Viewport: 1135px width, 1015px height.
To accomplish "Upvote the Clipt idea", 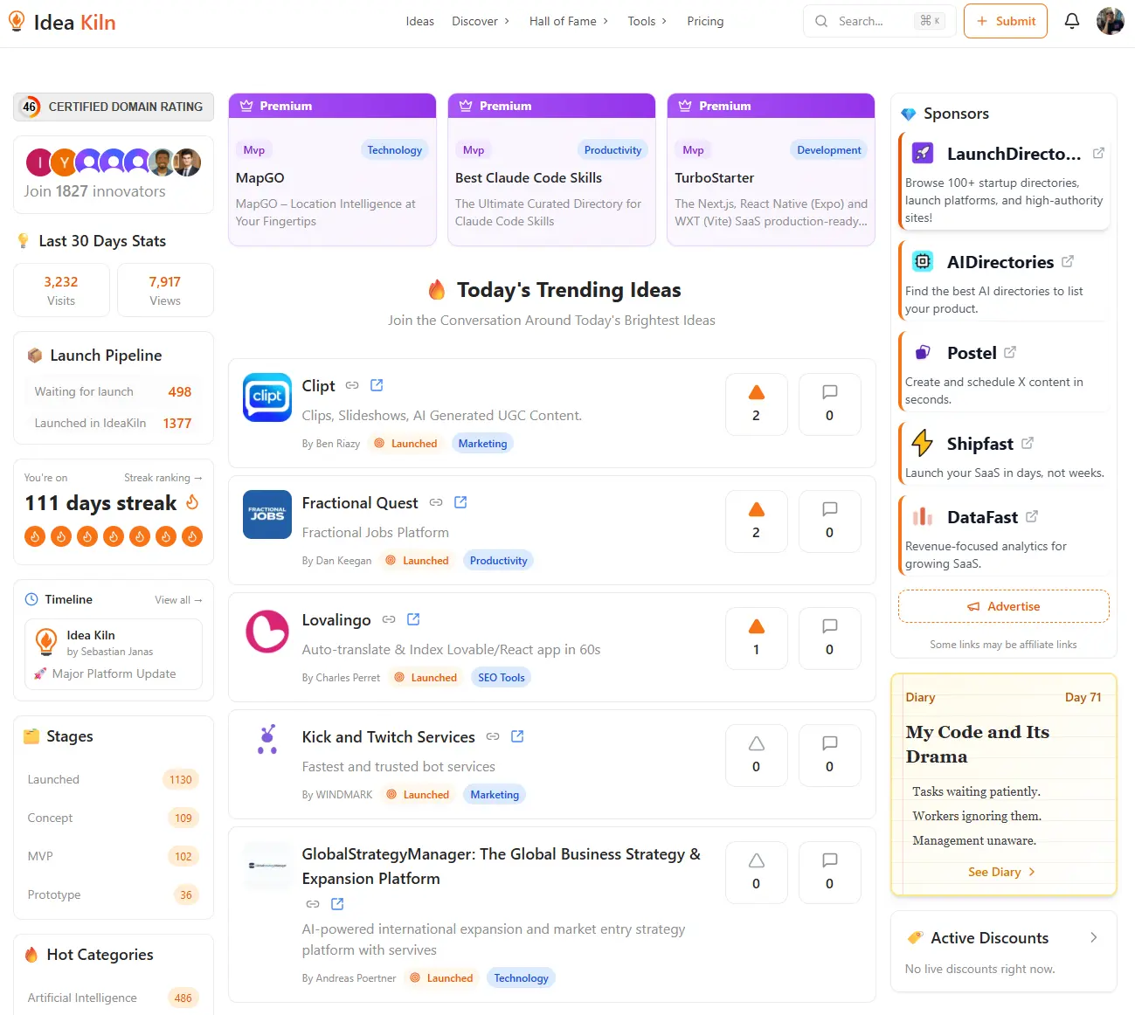I will click(757, 404).
